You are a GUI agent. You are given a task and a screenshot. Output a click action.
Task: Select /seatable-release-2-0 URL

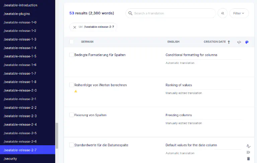point(20,90)
